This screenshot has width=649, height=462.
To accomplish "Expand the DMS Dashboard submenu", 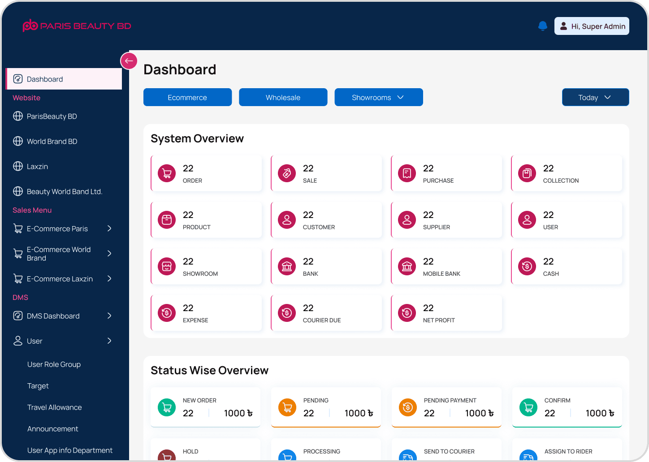I will pos(109,316).
